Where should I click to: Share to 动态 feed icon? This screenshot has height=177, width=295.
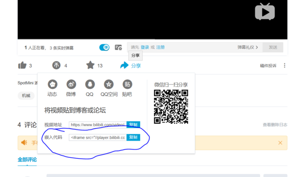point(52,84)
